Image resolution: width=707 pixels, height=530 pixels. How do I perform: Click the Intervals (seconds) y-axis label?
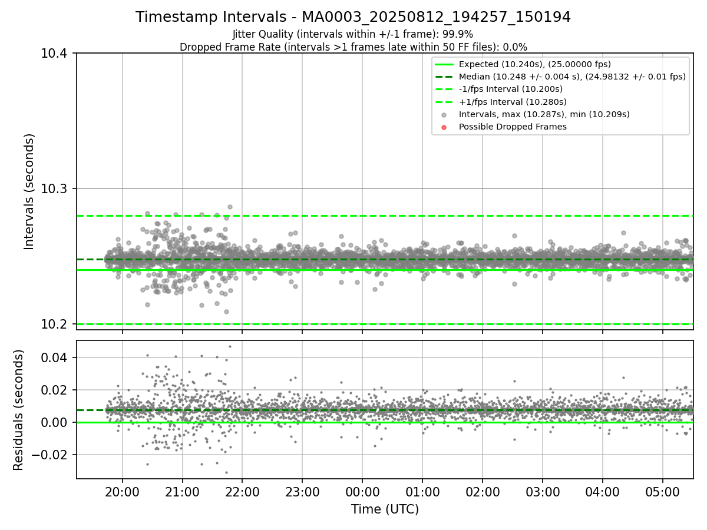point(29,191)
